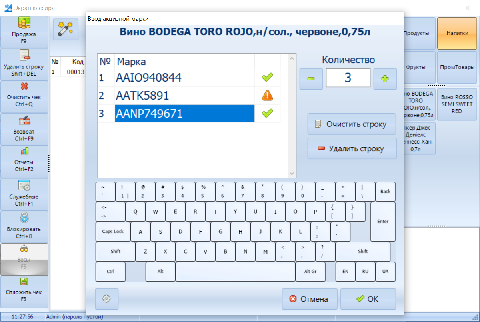Click the orange warning icon on row 2
Viewport: 480px width, 322px height.
267,96
